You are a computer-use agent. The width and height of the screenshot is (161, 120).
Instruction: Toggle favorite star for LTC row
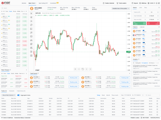[x=2, y=41]
